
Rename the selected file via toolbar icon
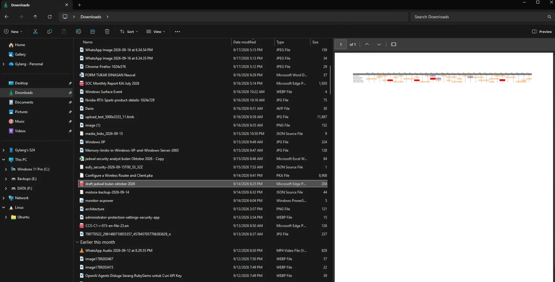click(x=78, y=31)
